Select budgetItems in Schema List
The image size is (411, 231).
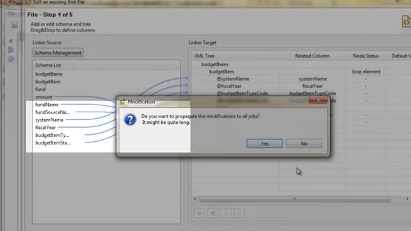coord(49,74)
